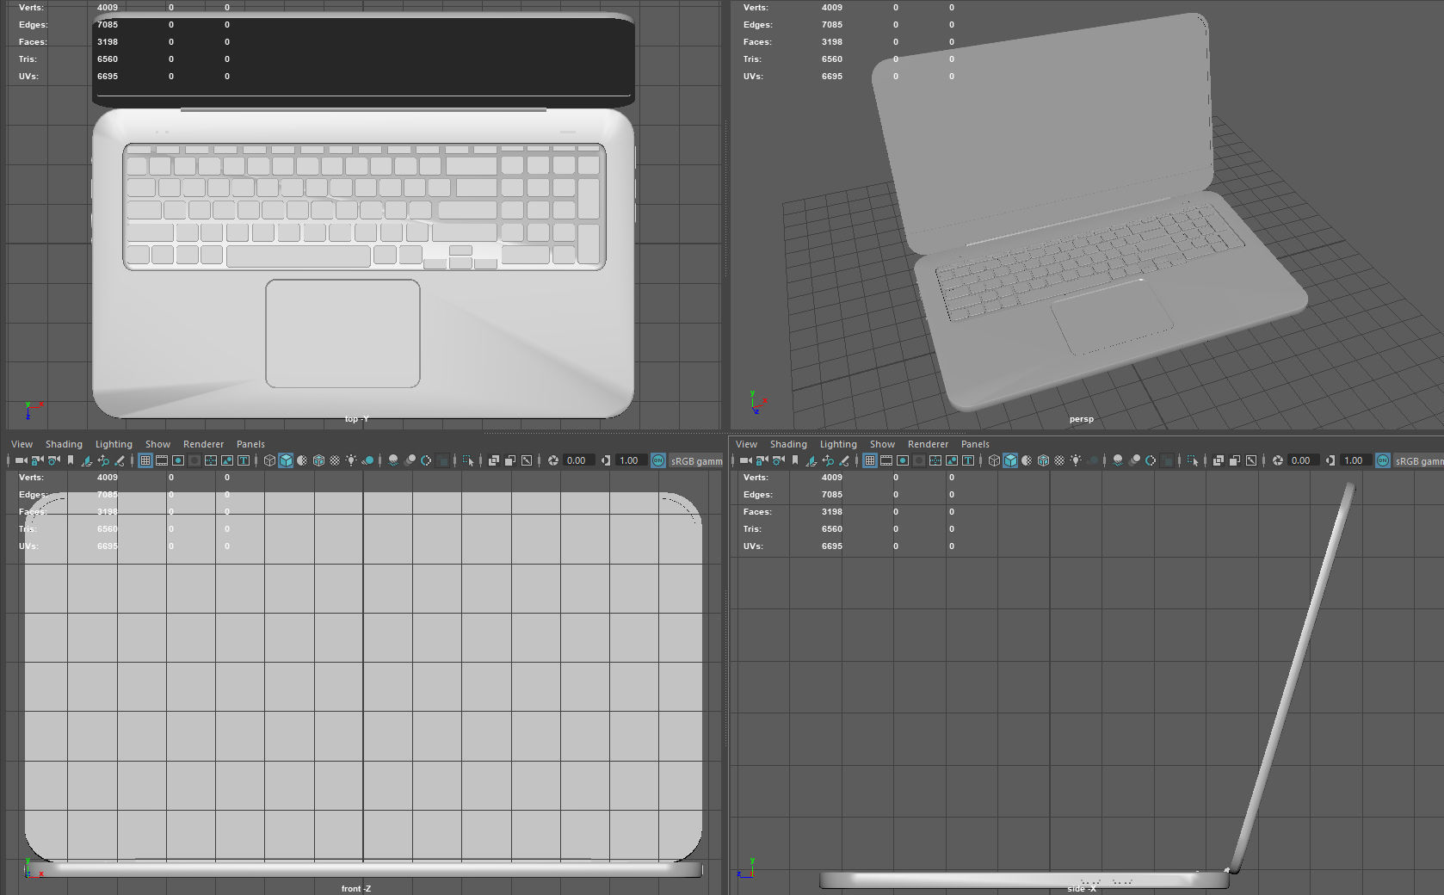Toggle X-Ray icon in front panel toolbar
This screenshot has width=1444, height=895.
click(x=493, y=460)
